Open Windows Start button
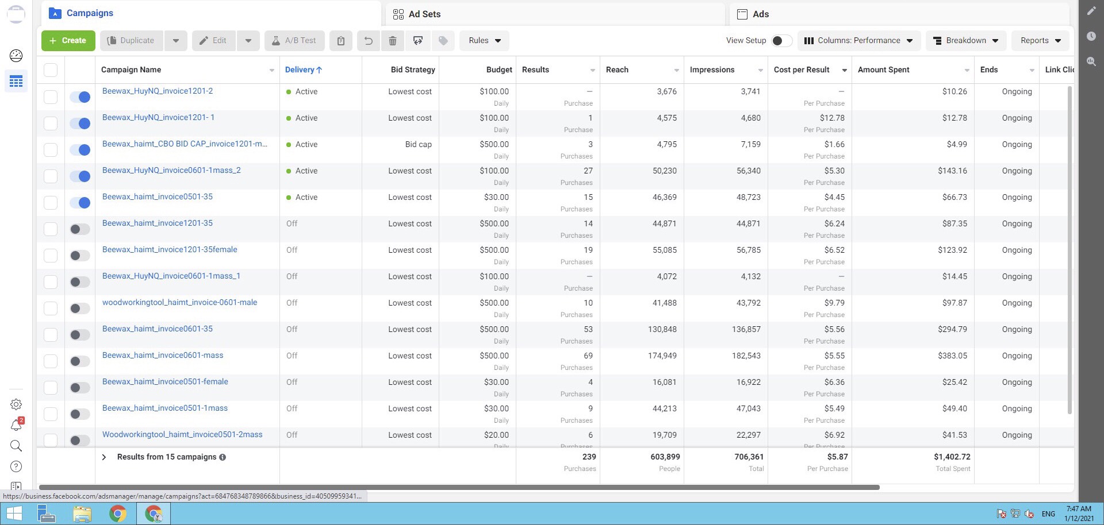 [x=15, y=514]
